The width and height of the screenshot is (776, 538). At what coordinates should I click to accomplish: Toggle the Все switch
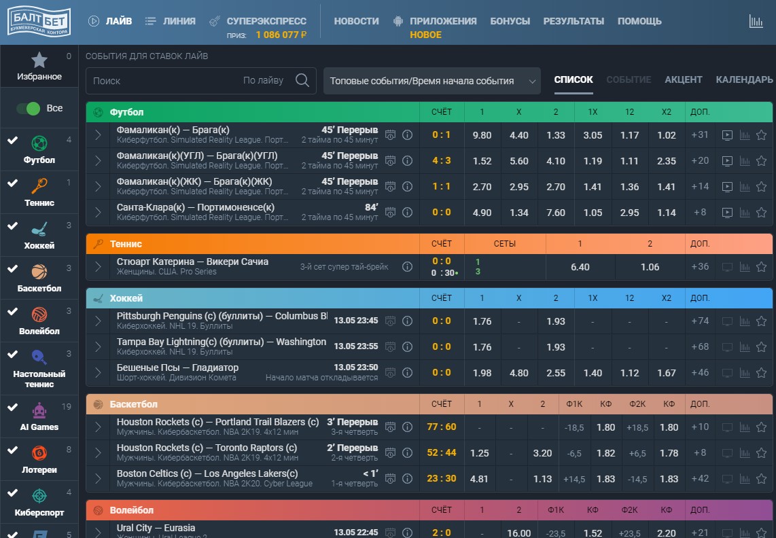[x=29, y=109]
